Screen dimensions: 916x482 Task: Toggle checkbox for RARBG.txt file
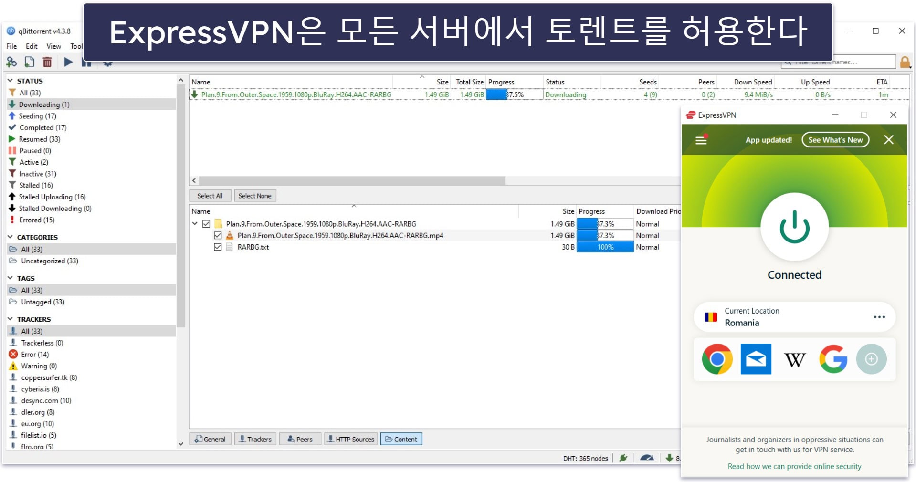click(218, 247)
